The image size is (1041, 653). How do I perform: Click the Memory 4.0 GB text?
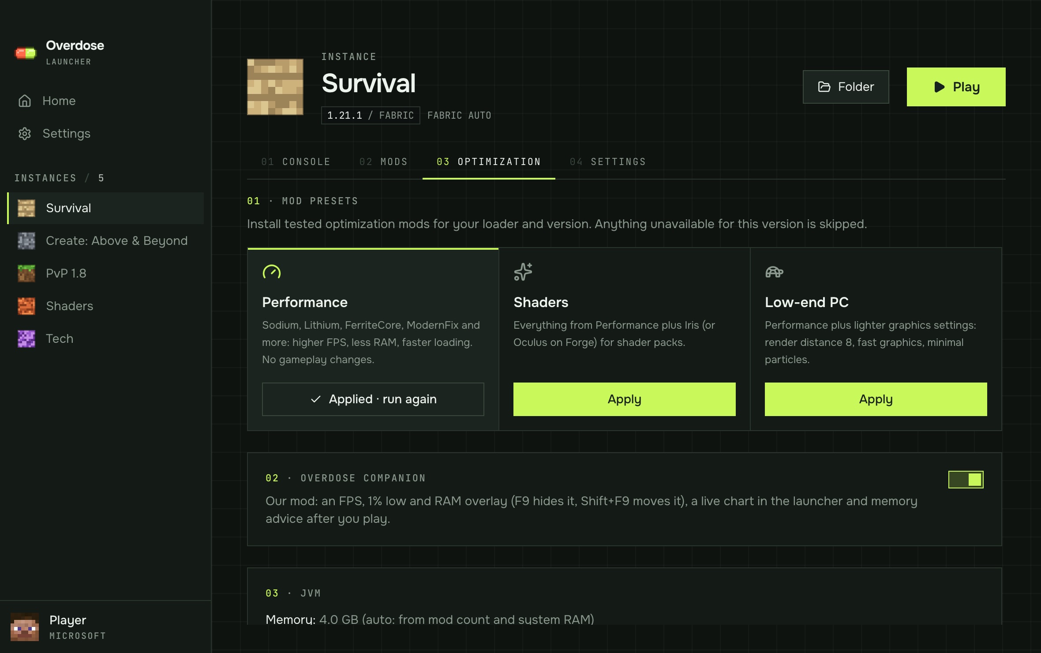point(430,619)
